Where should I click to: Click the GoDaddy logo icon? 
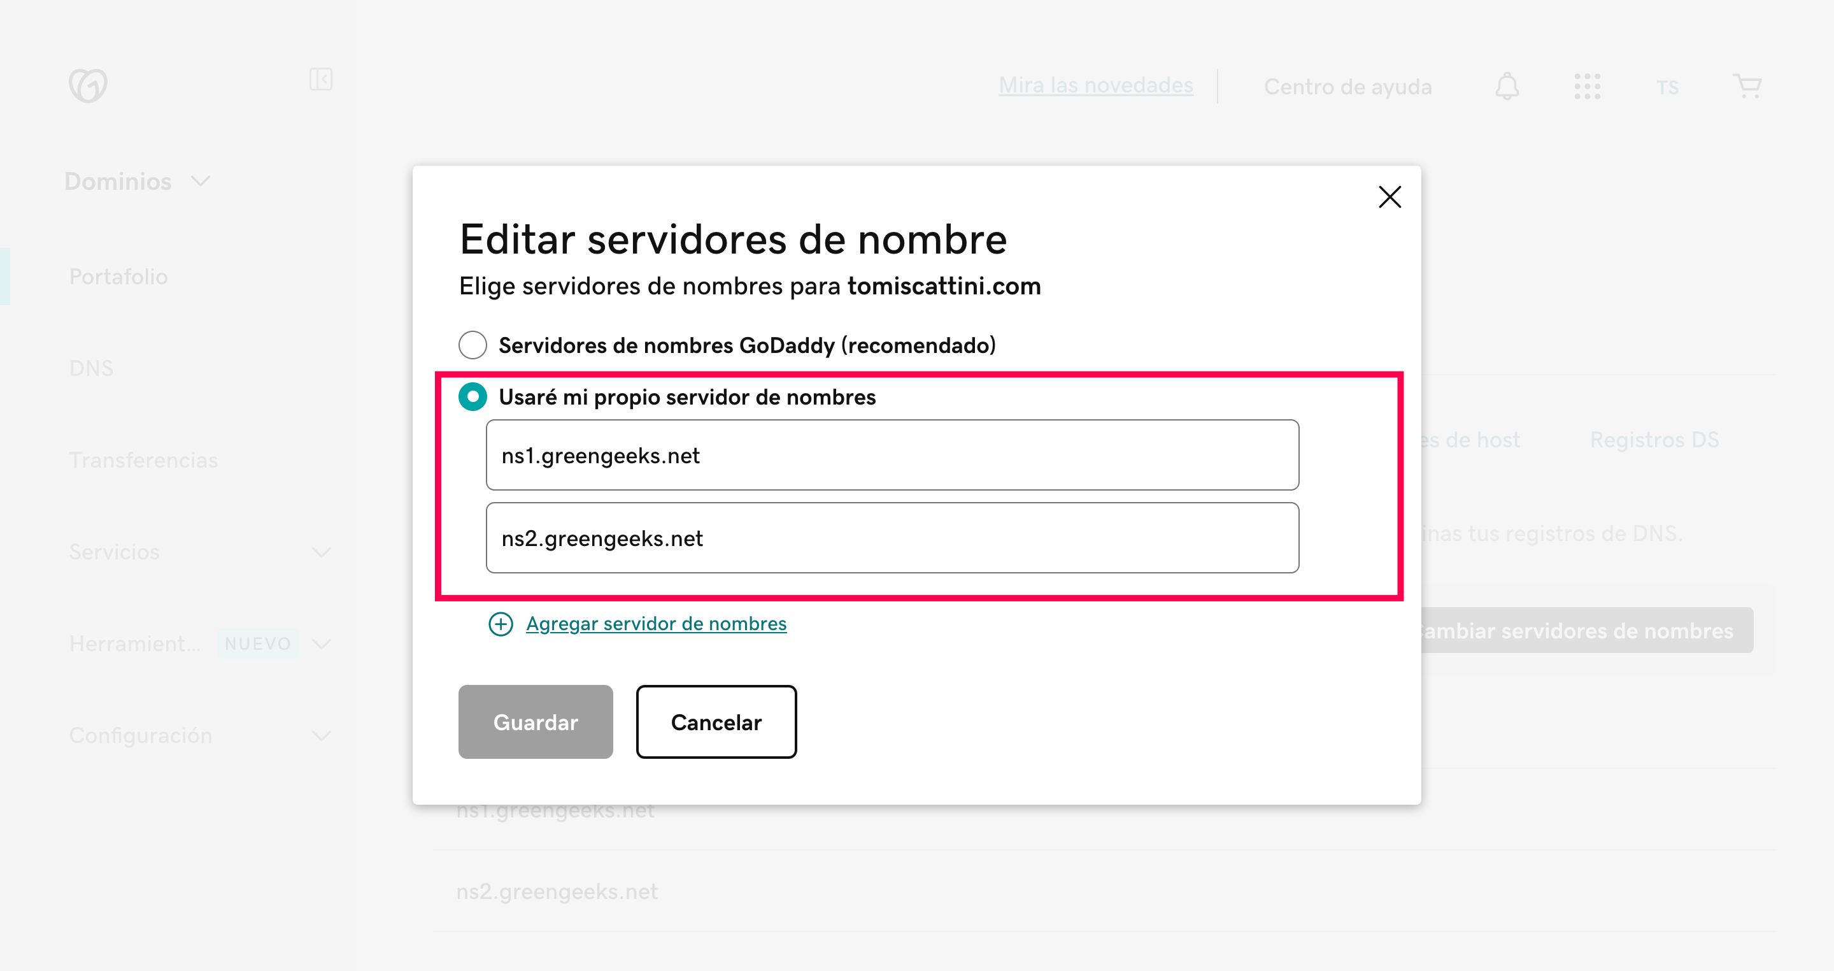89,85
